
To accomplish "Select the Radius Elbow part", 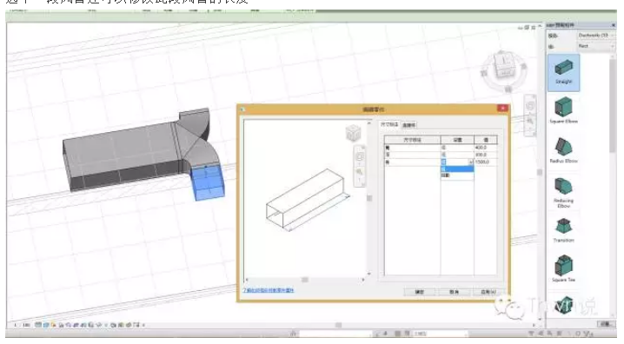I will click(563, 150).
